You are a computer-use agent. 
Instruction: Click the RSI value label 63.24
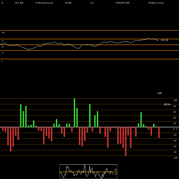point(165,40)
